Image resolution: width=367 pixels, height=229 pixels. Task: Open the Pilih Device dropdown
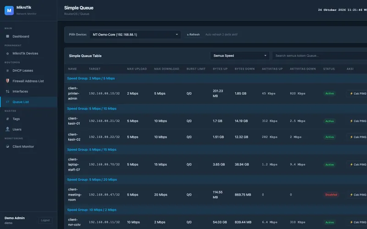[135, 35]
